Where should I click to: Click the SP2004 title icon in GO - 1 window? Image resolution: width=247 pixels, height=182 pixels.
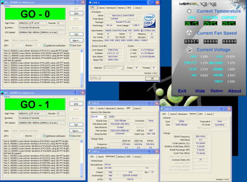[2, 93]
